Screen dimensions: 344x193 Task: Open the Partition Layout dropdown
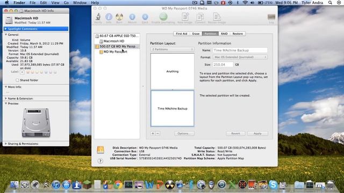pyautogui.click(x=172, y=49)
